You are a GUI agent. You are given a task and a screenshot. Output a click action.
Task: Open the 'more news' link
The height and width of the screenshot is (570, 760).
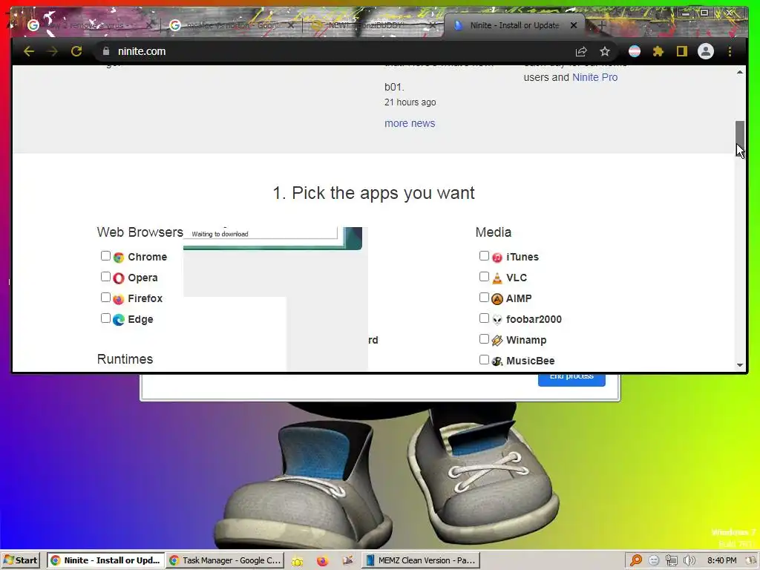[x=410, y=124]
